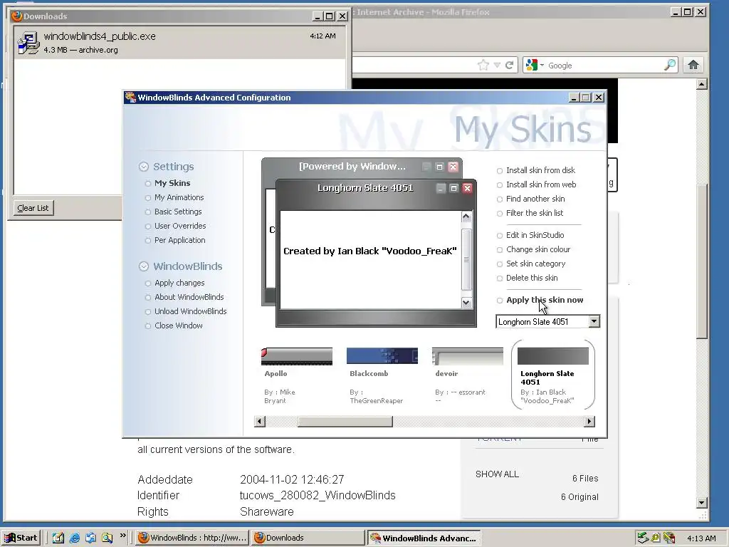Click the show desktop quick launch icon
This screenshot has height=547, width=729.
tap(90, 538)
